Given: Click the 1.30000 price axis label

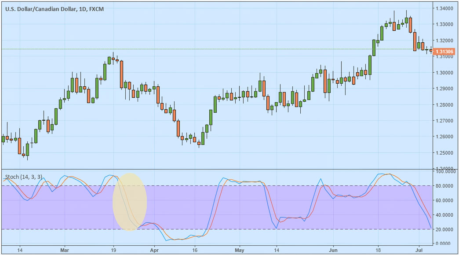Looking at the screenshot, I should click(445, 73).
